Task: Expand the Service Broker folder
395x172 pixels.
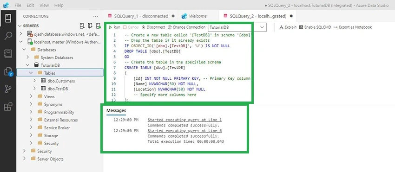Action: [x=31, y=127]
